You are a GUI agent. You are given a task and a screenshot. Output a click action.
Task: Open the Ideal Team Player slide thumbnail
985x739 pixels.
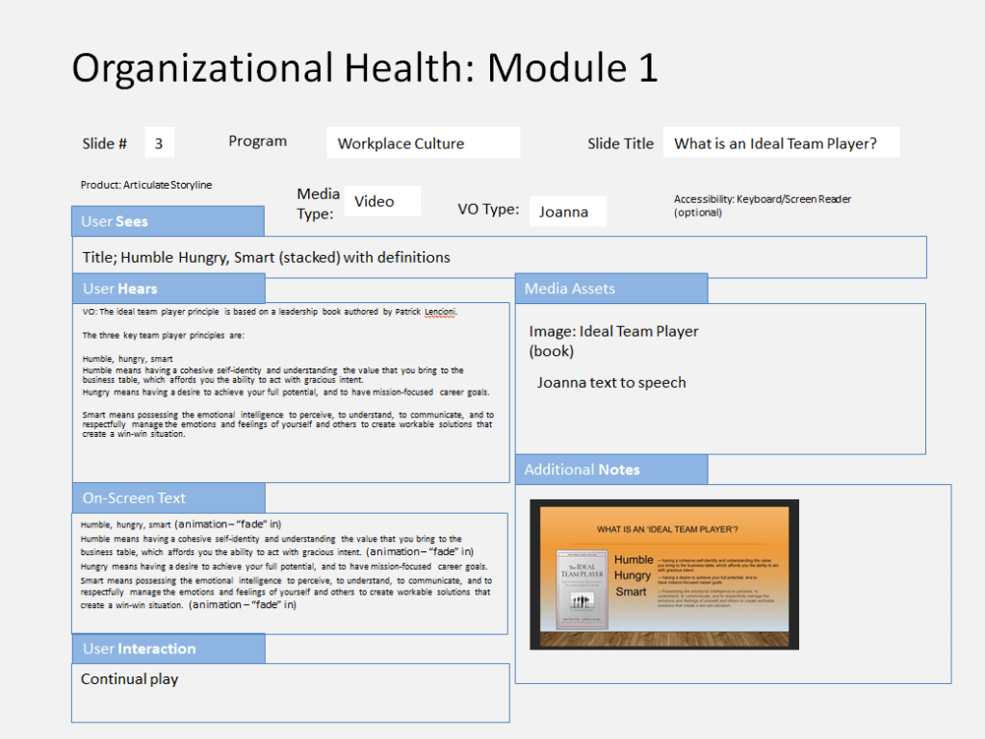point(663,574)
